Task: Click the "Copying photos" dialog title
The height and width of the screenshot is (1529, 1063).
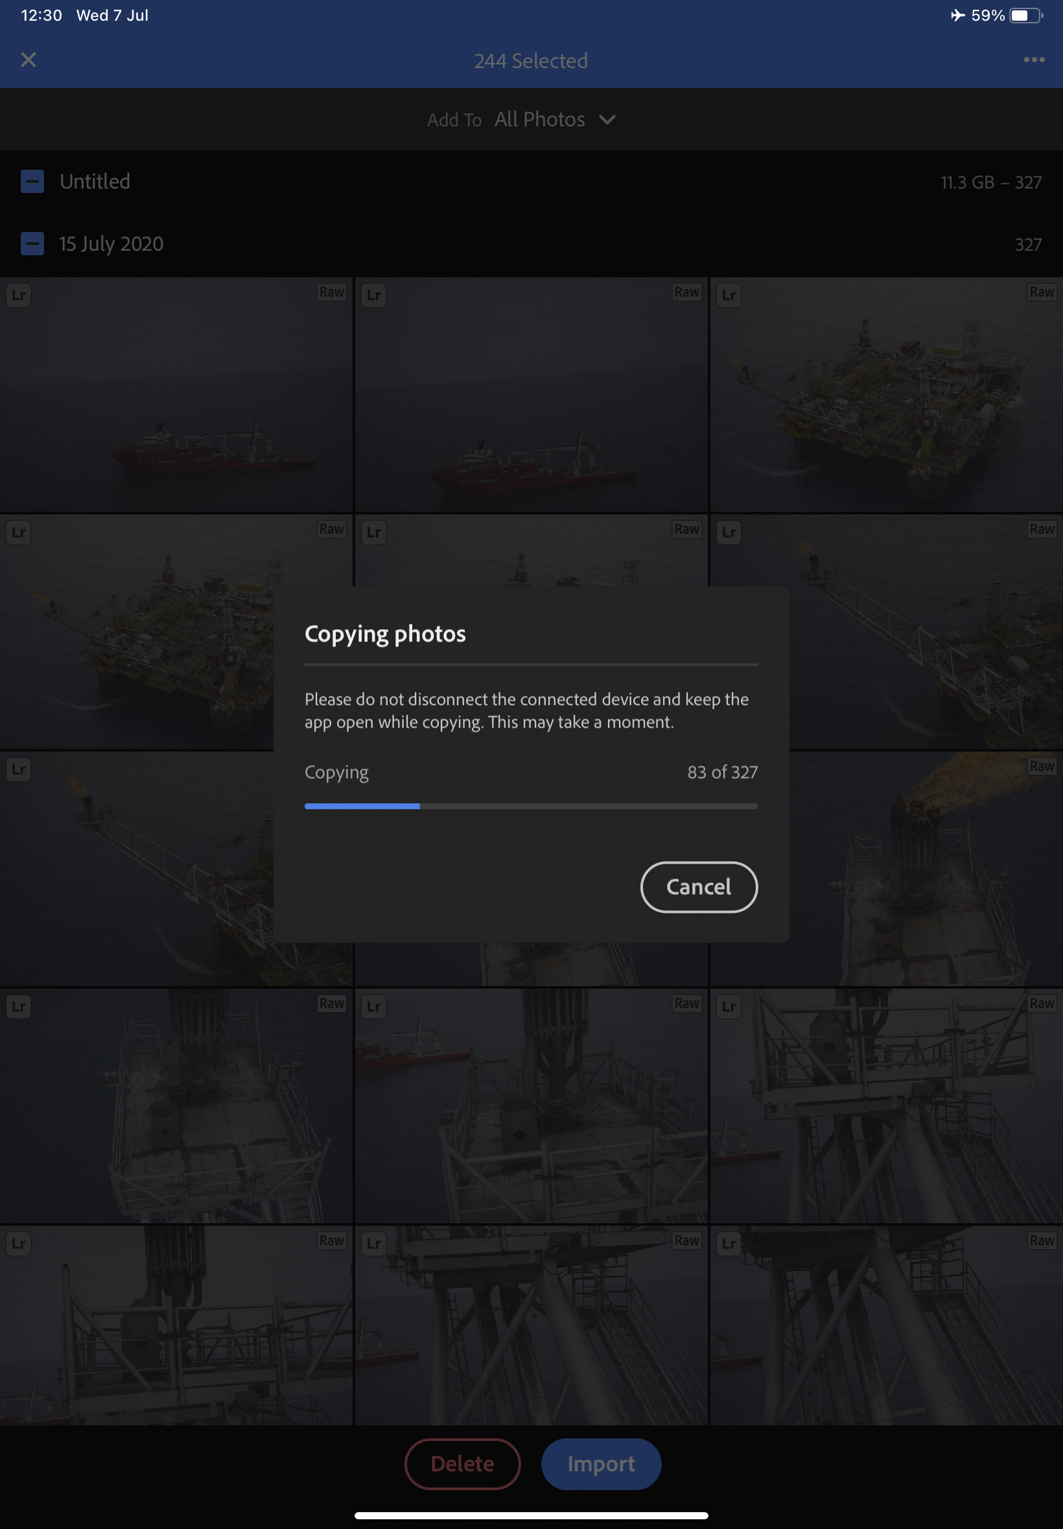Action: (x=385, y=634)
